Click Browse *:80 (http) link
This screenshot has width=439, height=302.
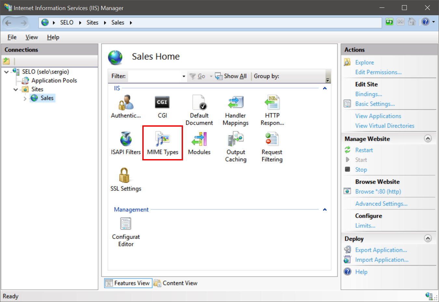(x=378, y=192)
